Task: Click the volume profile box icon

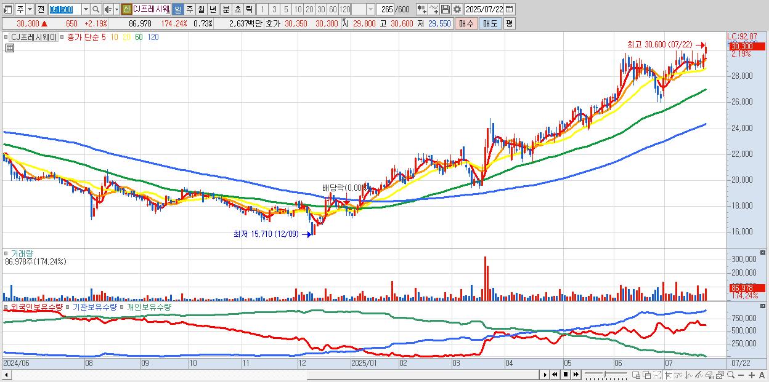Action: click(x=709, y=375)
